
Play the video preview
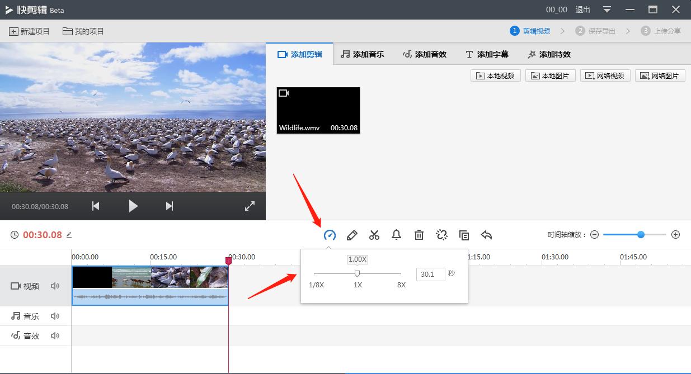[133, 206]
